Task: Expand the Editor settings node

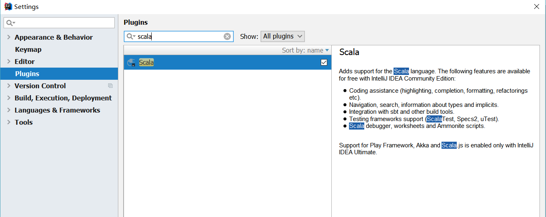Action: 9,62
